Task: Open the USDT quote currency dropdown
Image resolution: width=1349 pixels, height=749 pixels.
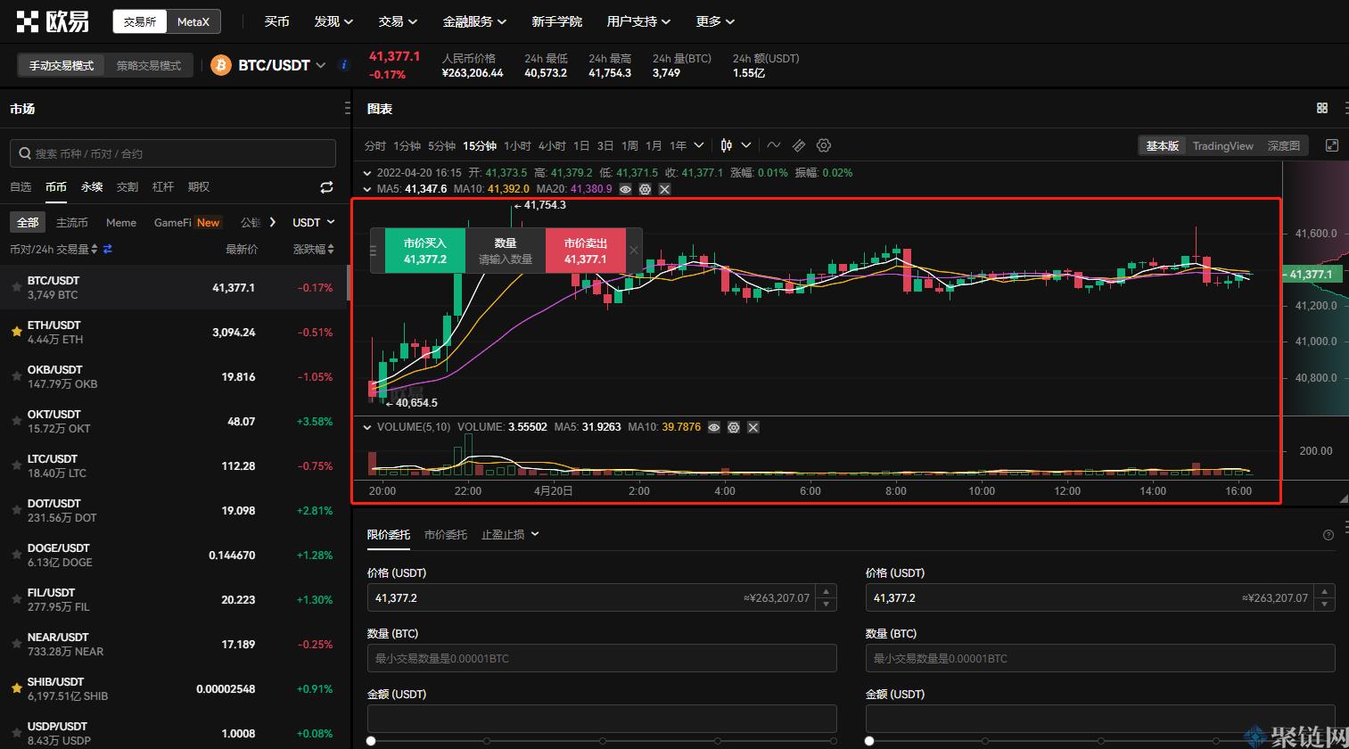Action: click(x=313, y=222)
